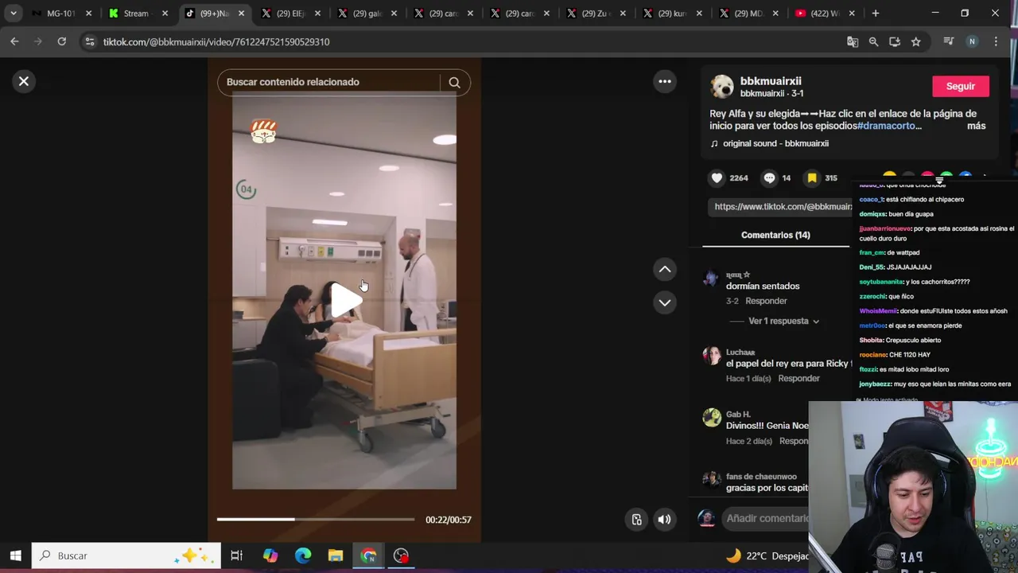1018x573 pixels.
Task: Open Gab H. commenter avatar
Action: 712,417
